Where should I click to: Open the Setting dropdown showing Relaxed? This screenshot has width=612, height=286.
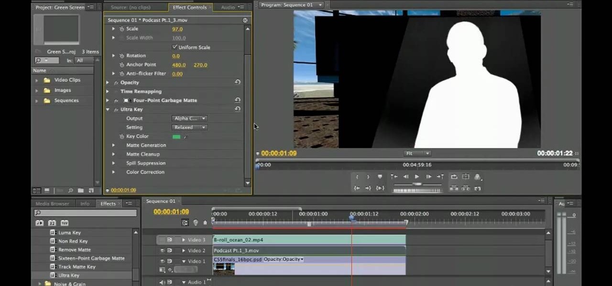[x=189, y=127]
